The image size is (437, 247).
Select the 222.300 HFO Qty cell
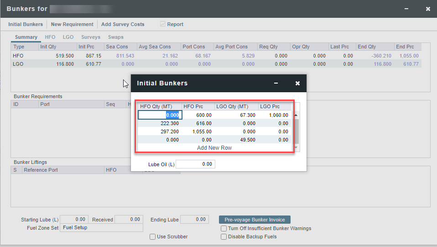coord(160,123)
